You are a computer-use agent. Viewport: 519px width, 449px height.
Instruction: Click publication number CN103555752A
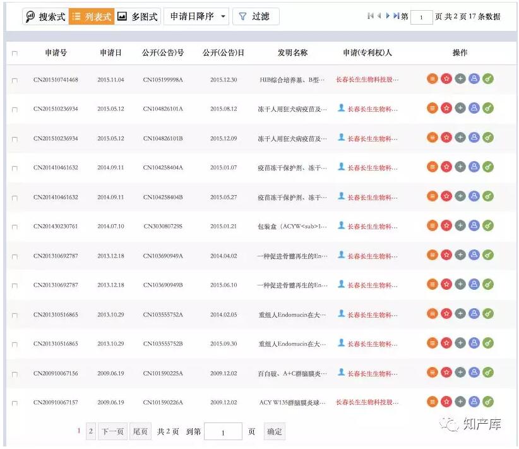[163, 314]
